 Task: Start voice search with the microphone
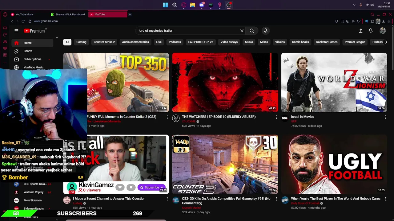(x=266, y=31)
